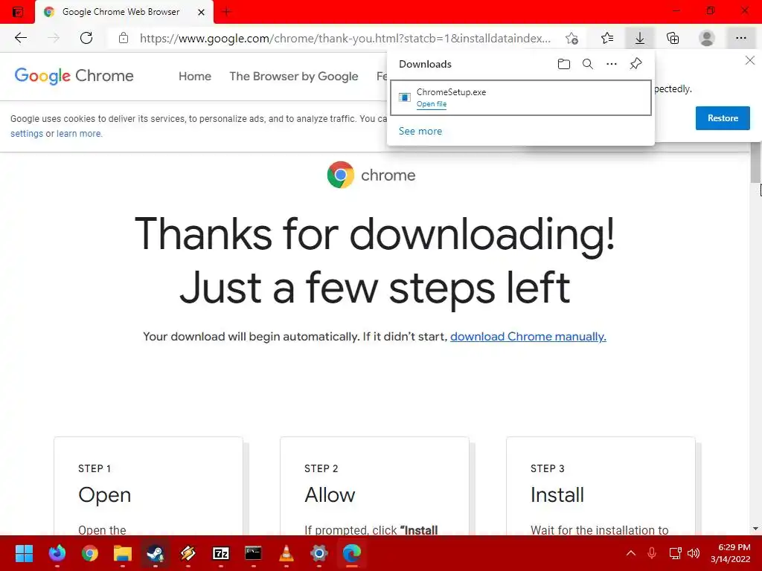Viewport: 762px width, 571px height.
Task: Launch Firefox from the taskbar
Action: tap(57, 553)
